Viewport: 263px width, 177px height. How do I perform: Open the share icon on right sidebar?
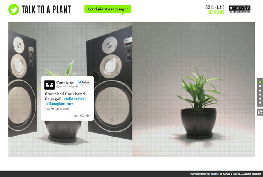(260, 112)
